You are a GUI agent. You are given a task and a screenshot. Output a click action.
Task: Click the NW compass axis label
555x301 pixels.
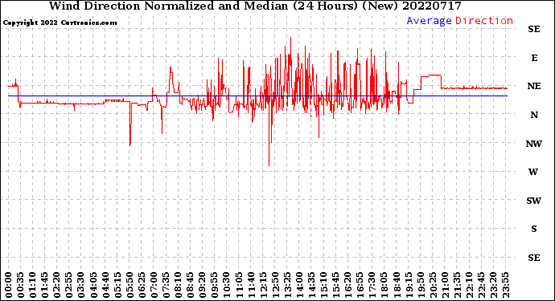tap(534, 144)
